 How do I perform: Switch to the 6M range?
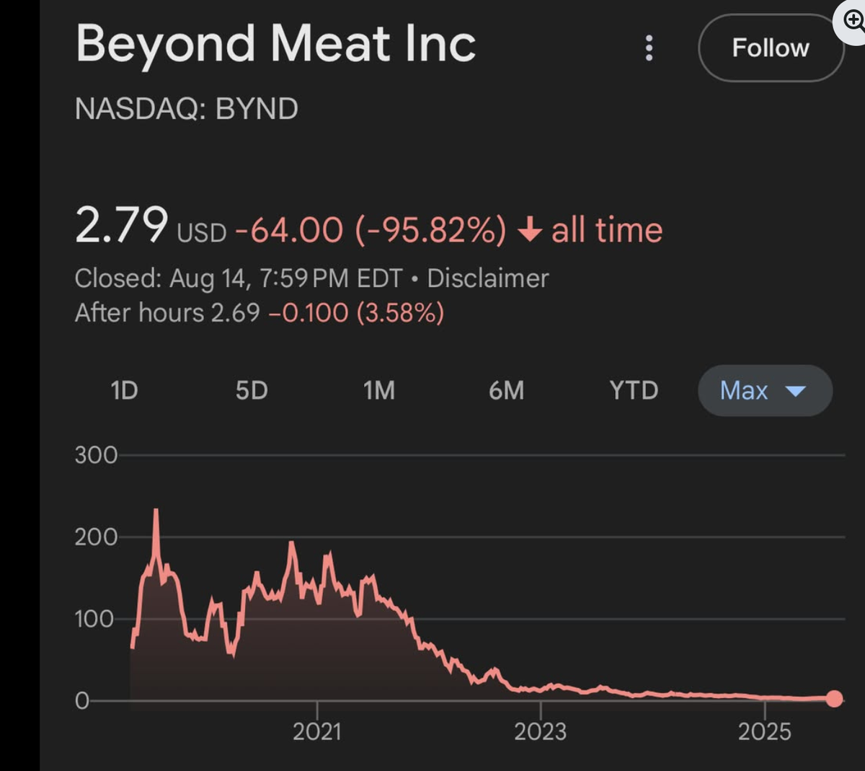click(x=507, y=390)
